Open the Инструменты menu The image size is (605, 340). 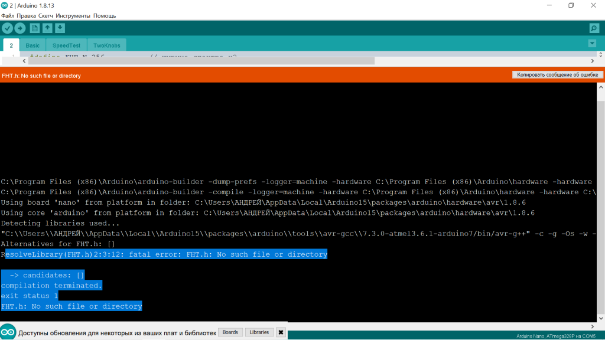point(73,15)
